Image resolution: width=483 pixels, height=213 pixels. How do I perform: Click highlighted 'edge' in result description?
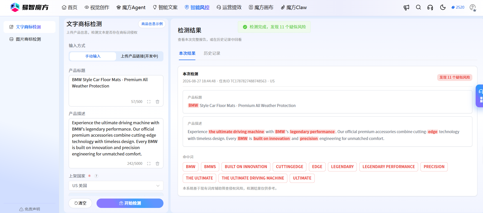point(433,132)
